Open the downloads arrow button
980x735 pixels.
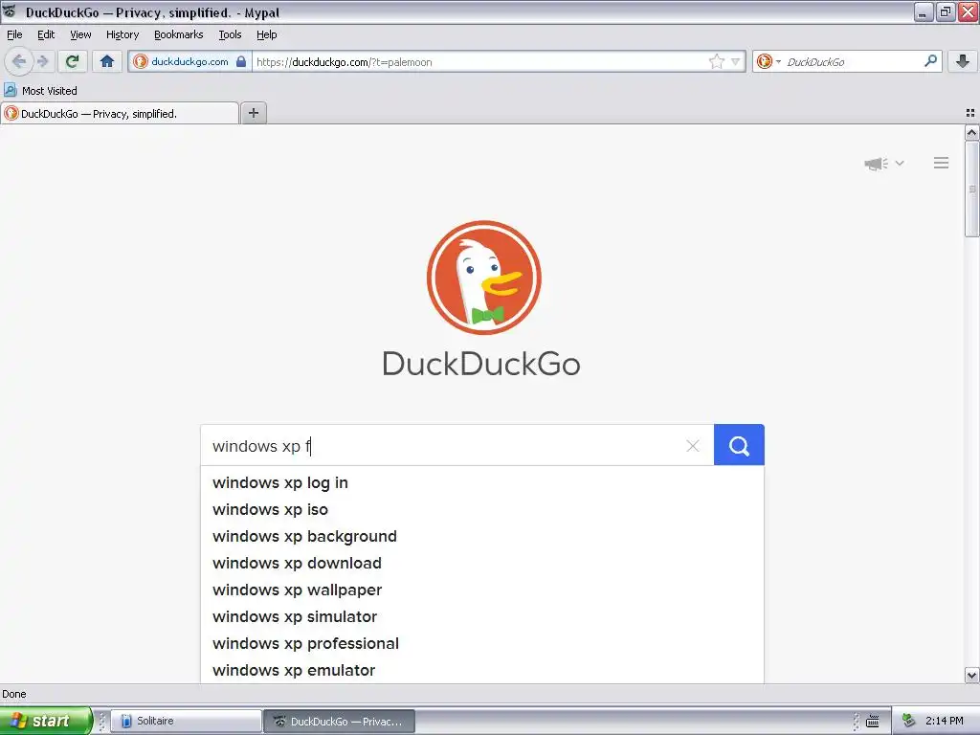(963, 60)
